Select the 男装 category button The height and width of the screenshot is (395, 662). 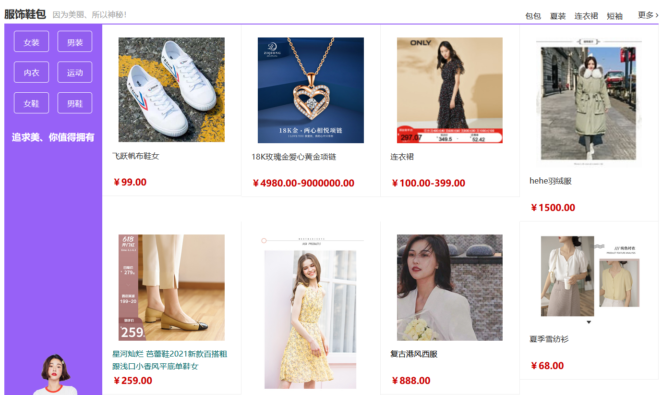tap(75, 41)
